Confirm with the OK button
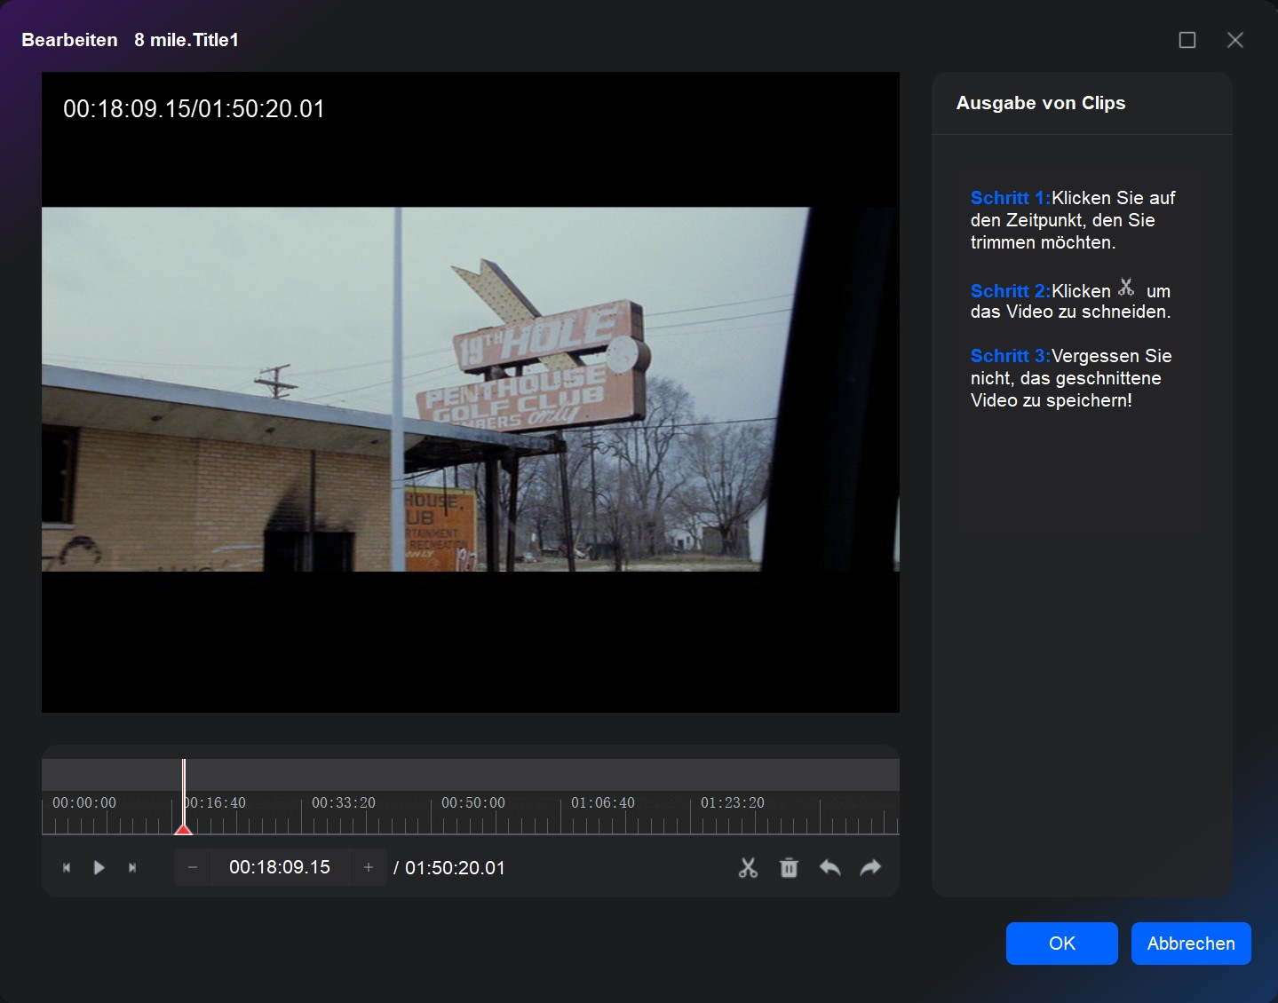This screenshot has height=1003, width=1278. [1061, 943]
